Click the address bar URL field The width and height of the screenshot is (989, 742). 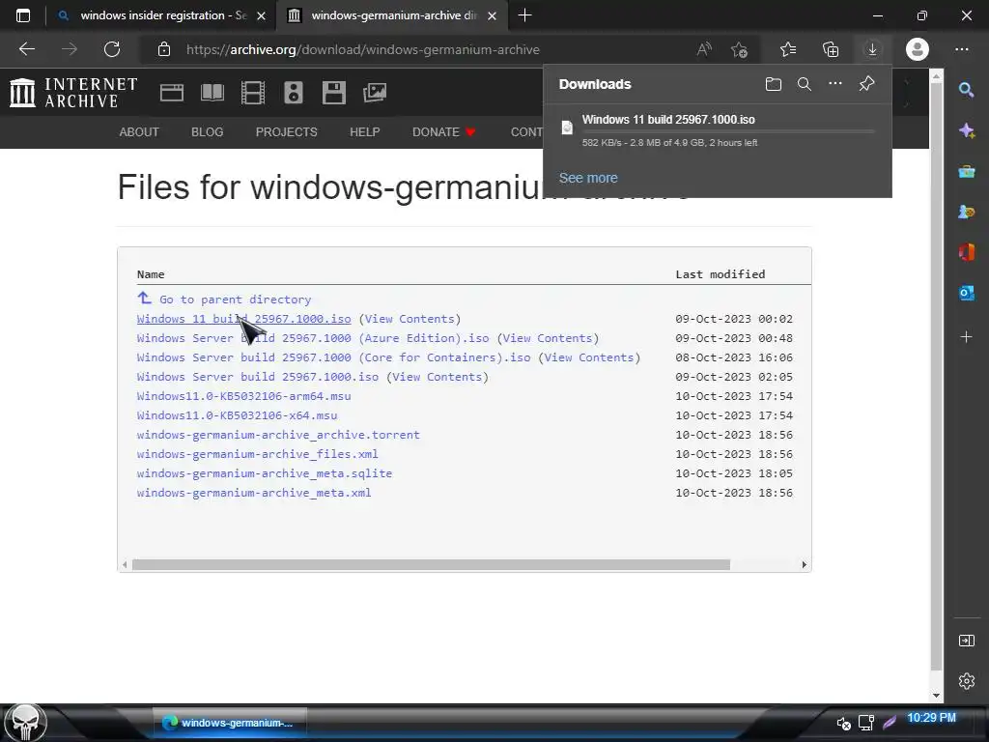pos(363,49)
